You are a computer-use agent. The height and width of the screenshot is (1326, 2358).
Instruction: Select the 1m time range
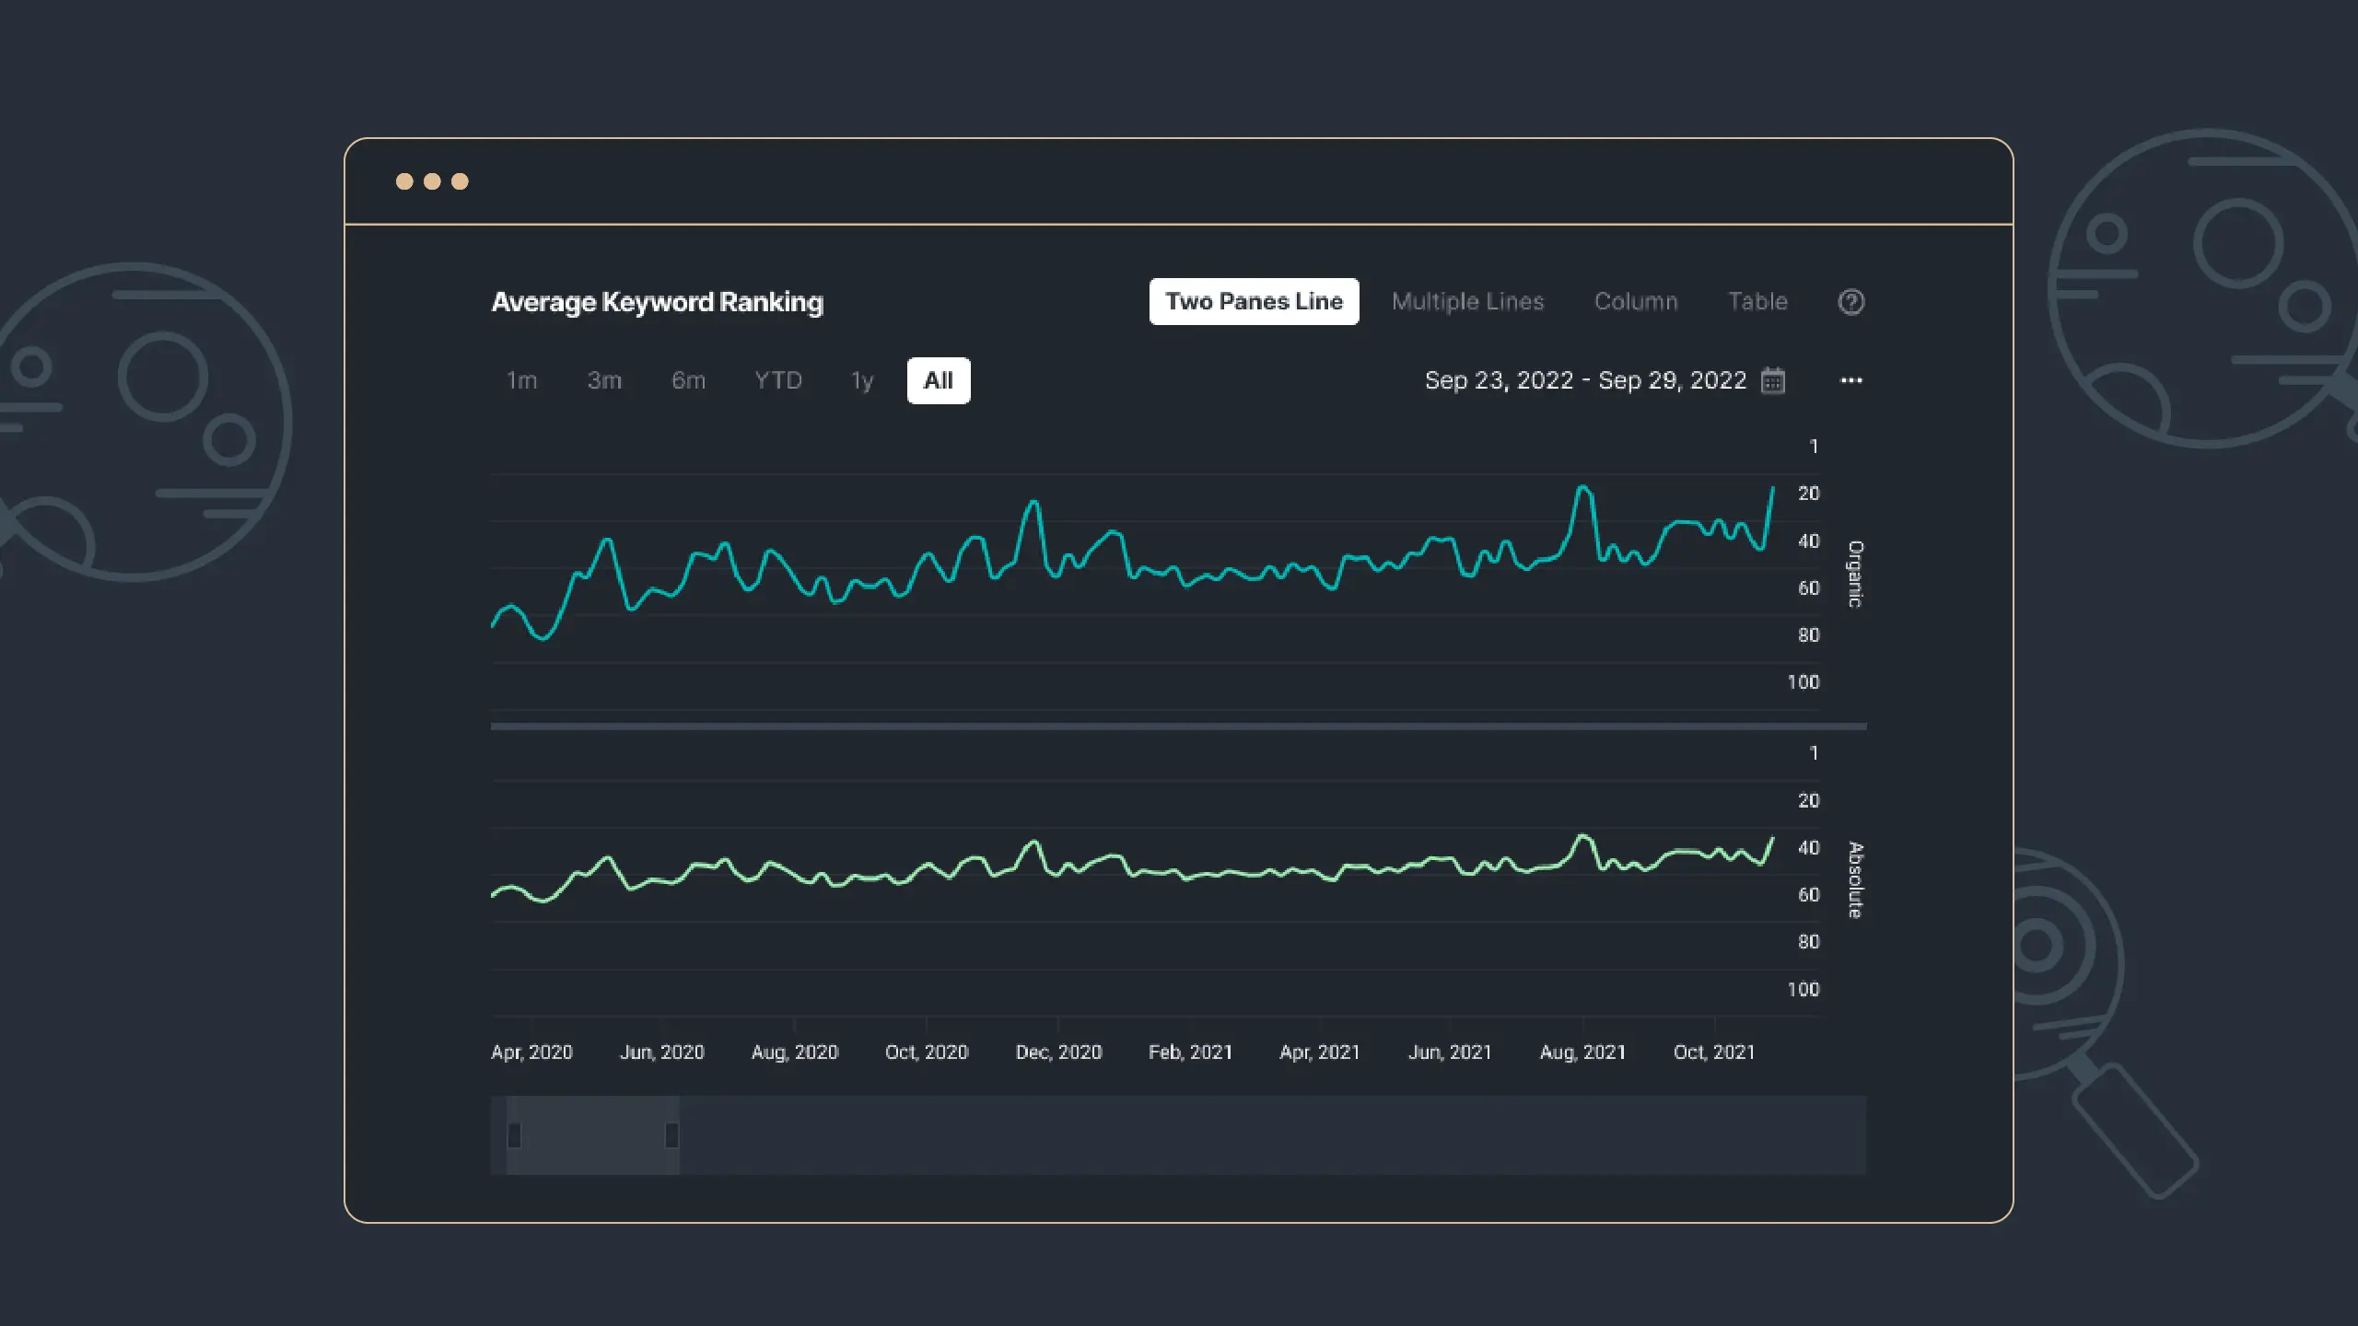[x=521, y=380]
